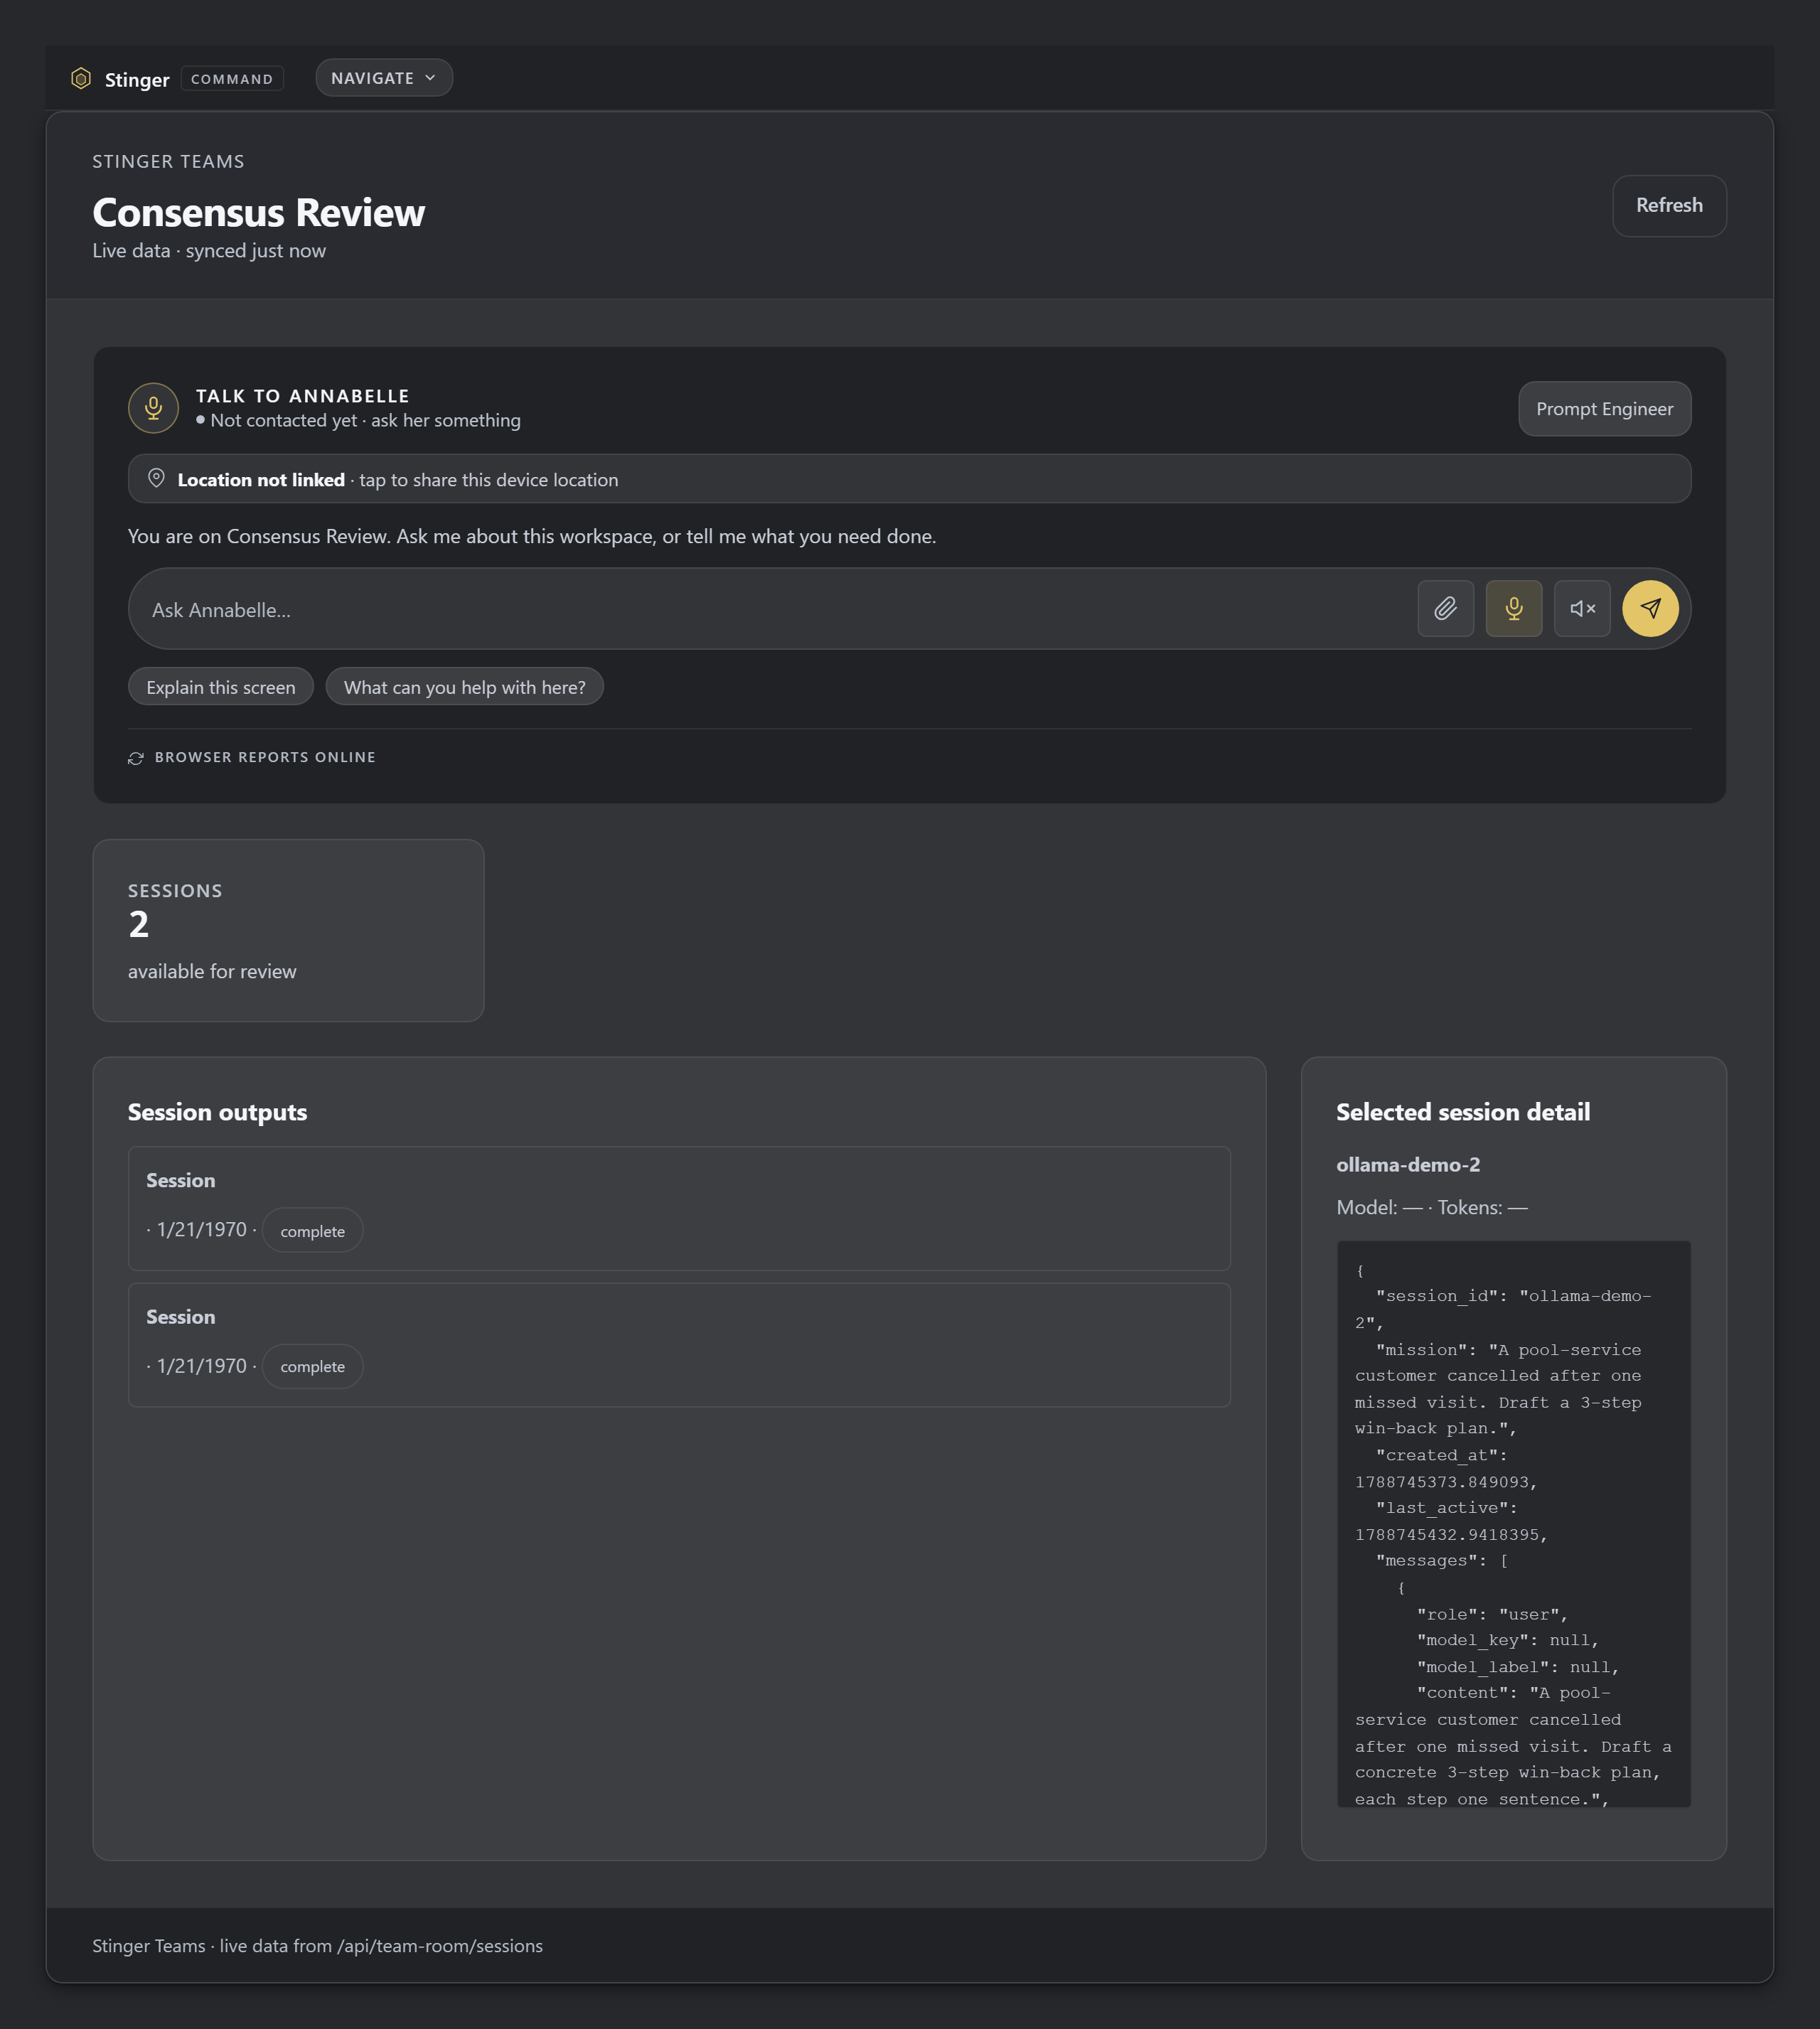
Task: Refresh the Consensus Review data
Action: point(1669,205)
